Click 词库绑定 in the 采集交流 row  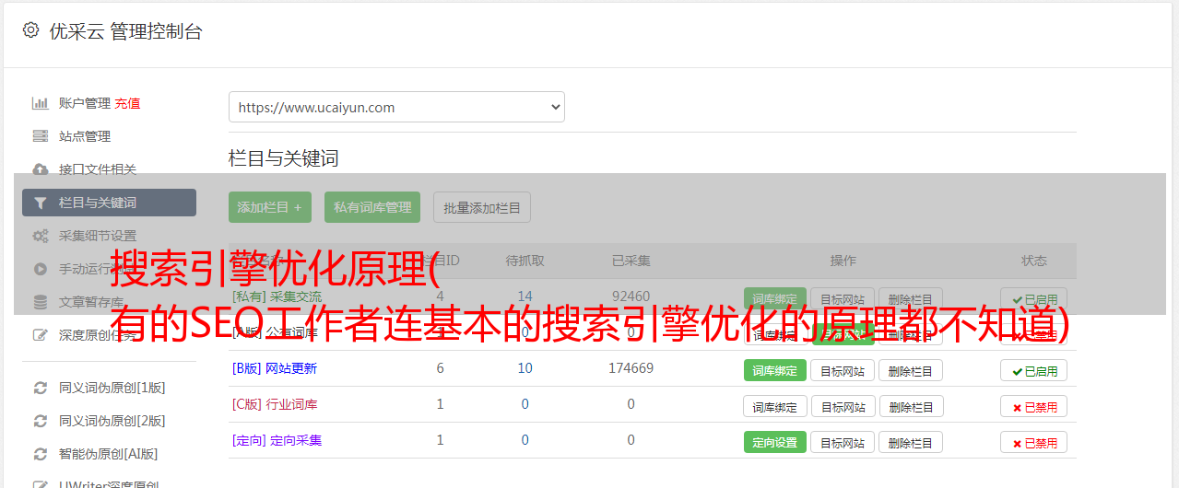pos(775,298)
